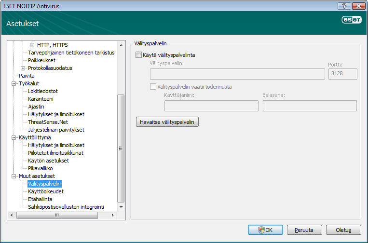This screenshot has height=243, width=368.
Task: Select the Työkalut category label
Action: click(29, 83)
